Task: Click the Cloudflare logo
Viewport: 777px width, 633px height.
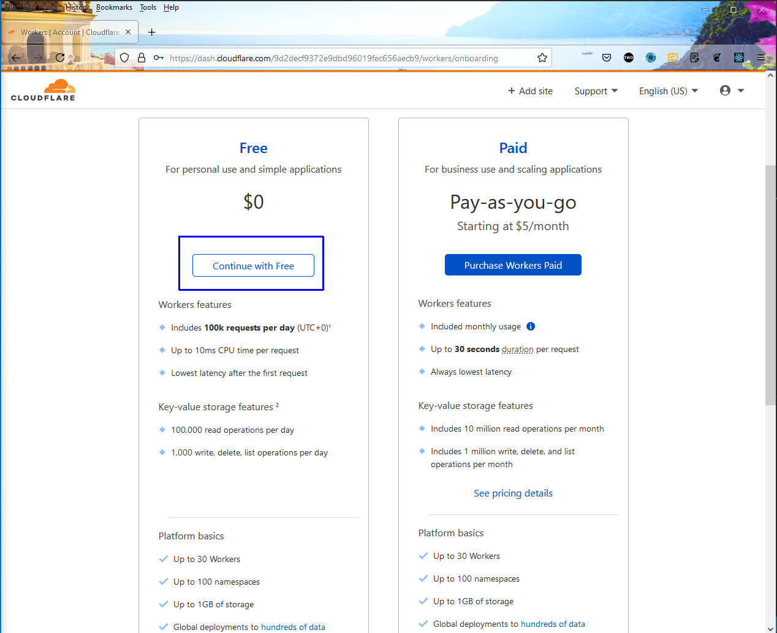Action: 43,90
